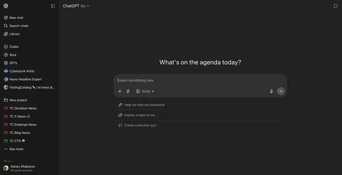
Task: Start a New chat
Action: pos(16,18)
